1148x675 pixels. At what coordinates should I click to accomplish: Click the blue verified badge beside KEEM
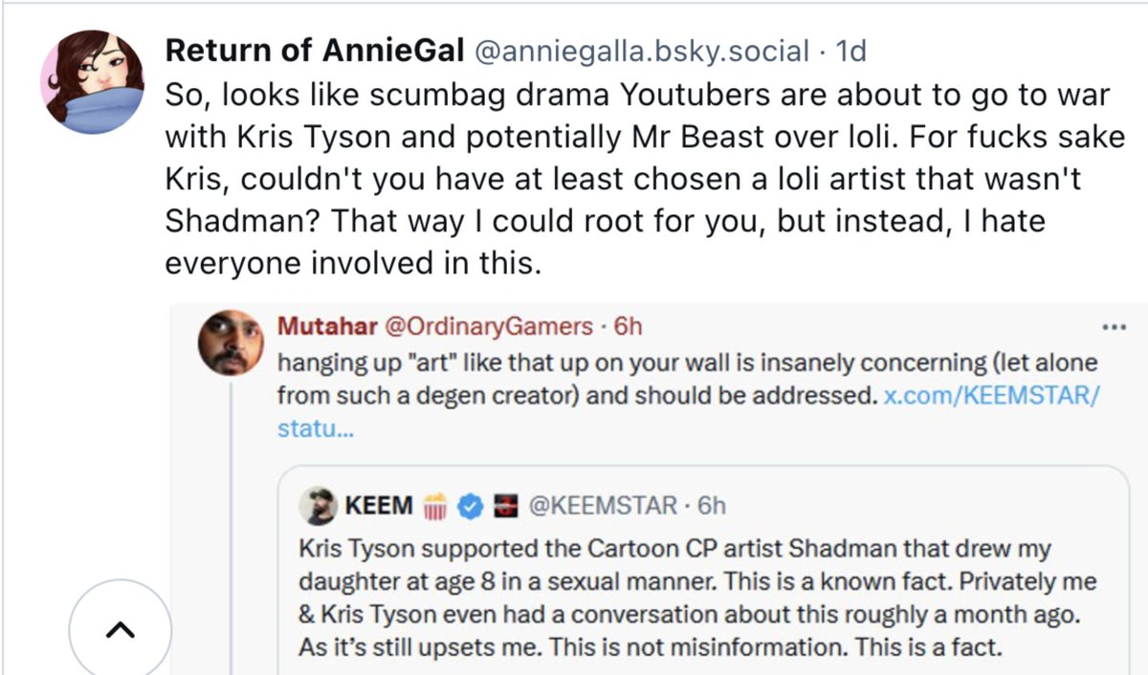pos(469,507)
